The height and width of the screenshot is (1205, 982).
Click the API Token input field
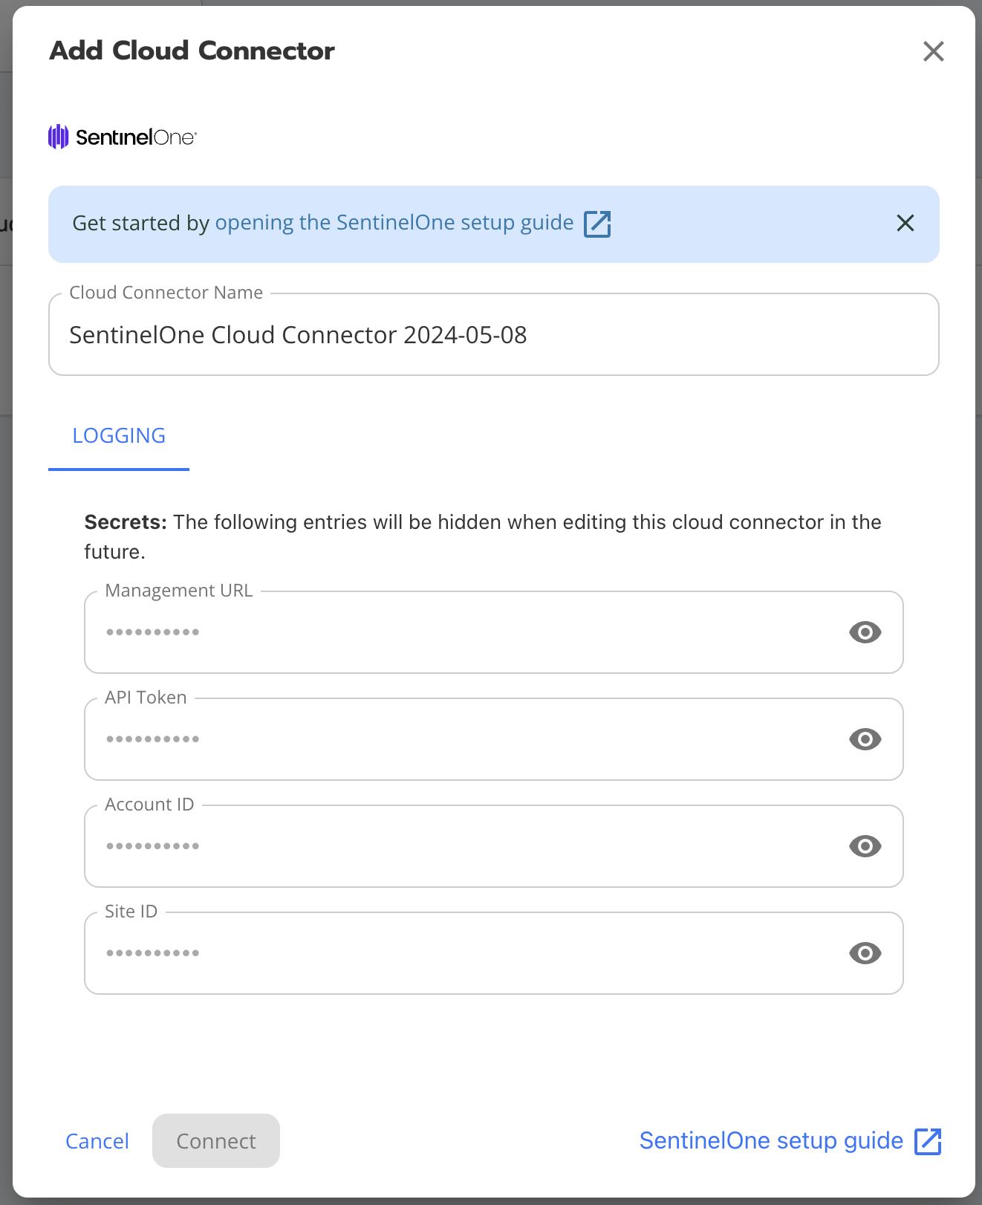[494, 739]
